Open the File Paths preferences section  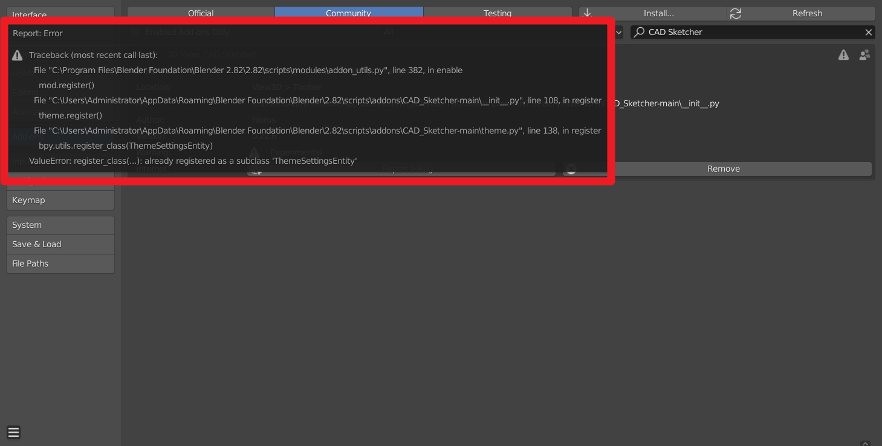60,263
